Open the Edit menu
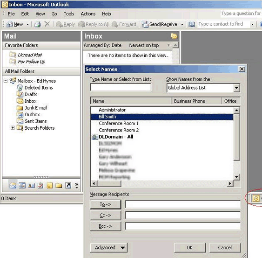This screenshot has width=262, height=258. coord(25,14)
